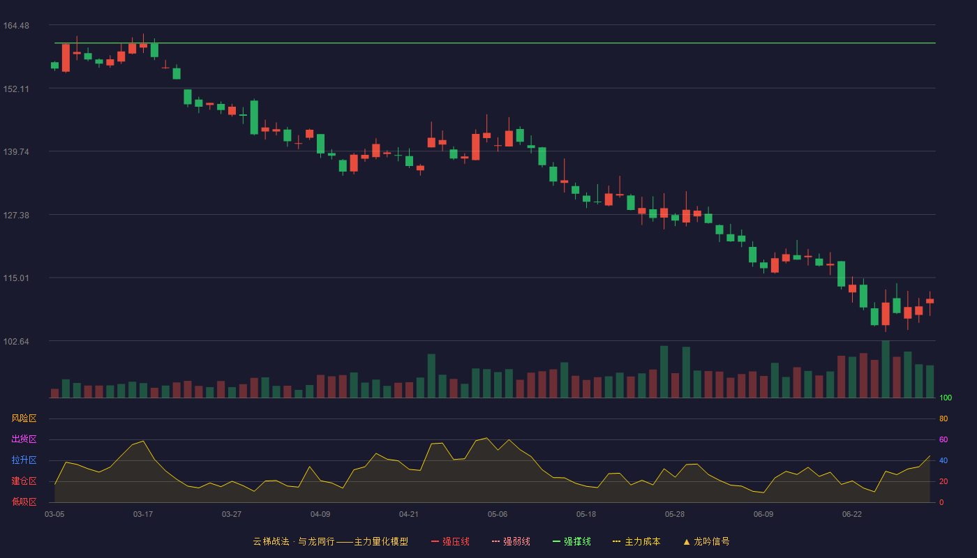Click the 06-22 date label
The width and height of the screenshot is (977, 558).
point(852,514)
